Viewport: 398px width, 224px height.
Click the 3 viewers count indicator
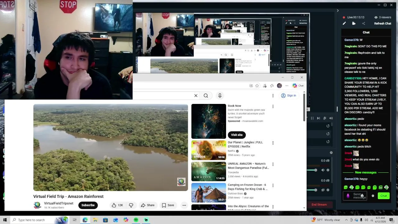(382, 17)
